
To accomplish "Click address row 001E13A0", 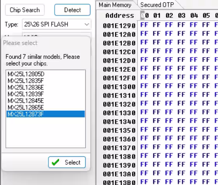I will [119, 174].
